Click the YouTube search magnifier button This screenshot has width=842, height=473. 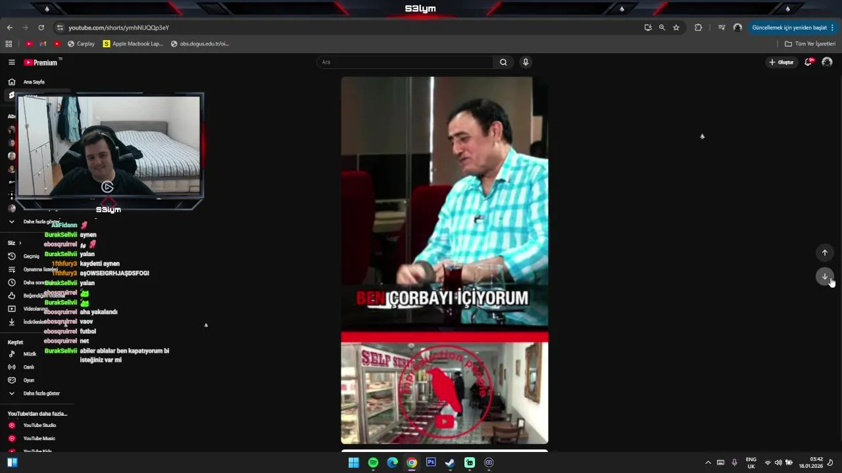503,62
